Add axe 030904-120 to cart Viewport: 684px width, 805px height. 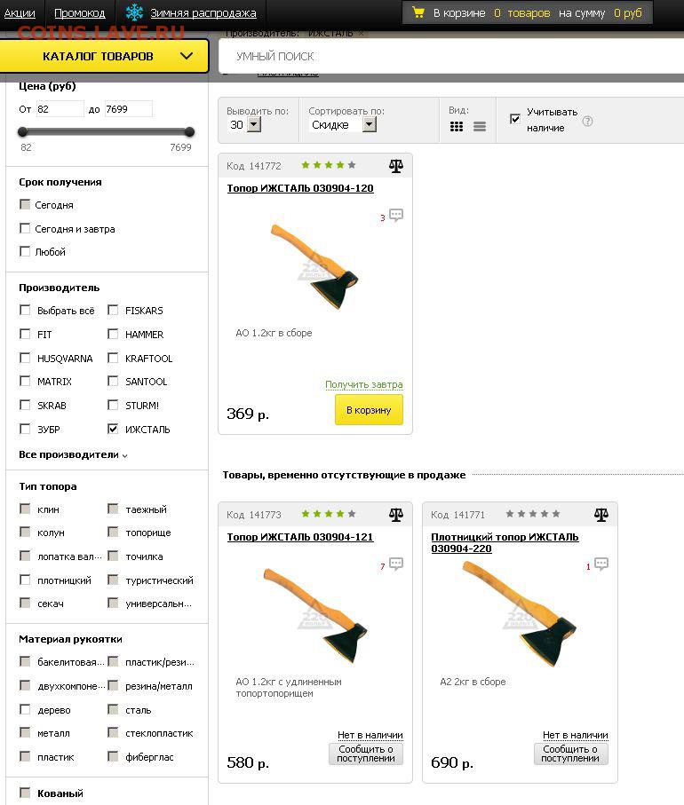click(x=369, y=410)
